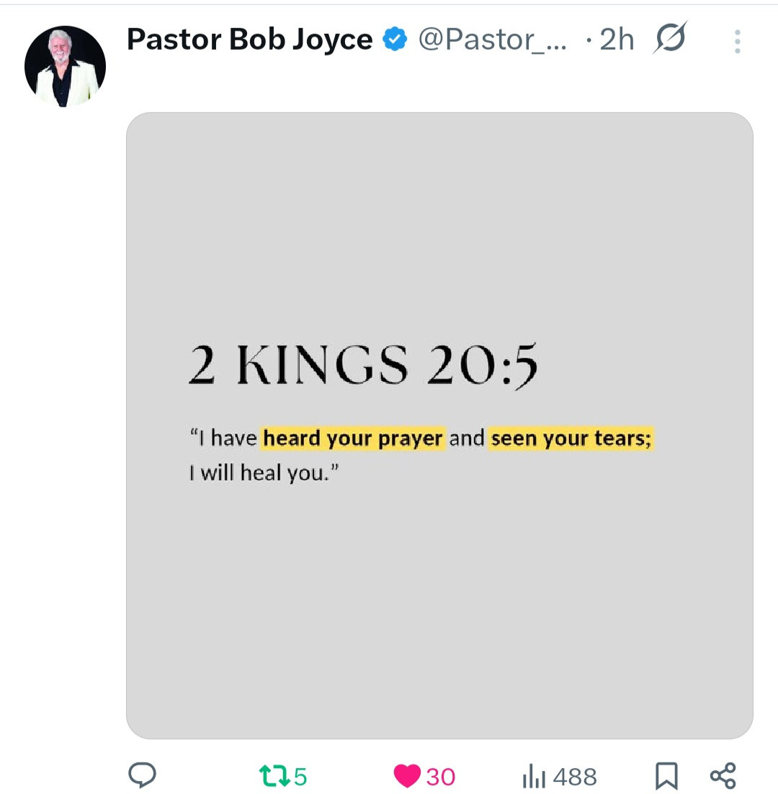Click the "2 KINGS 20:5" heading text
Screen dimensions: 778x794
[363, 365]
